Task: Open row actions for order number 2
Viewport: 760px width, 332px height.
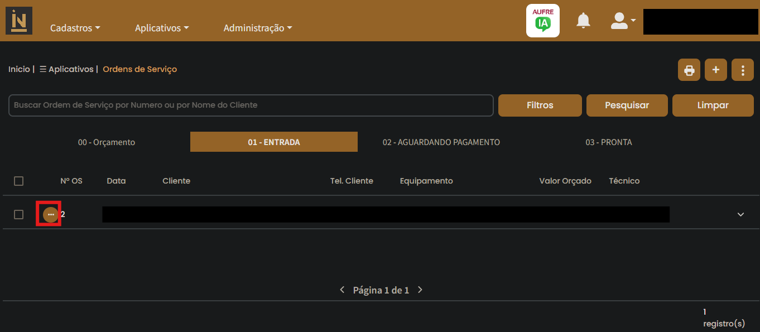Action: point(51,215)
